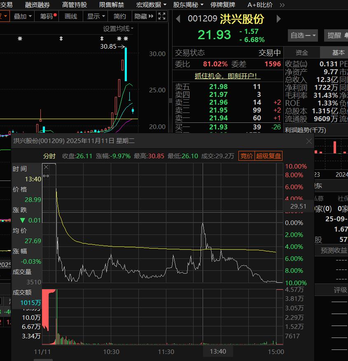Image resolution: width=348 pixels, height=361 pixels.
Task: Select the 分时 intraday tab in popup
Action: coord(49,156)
